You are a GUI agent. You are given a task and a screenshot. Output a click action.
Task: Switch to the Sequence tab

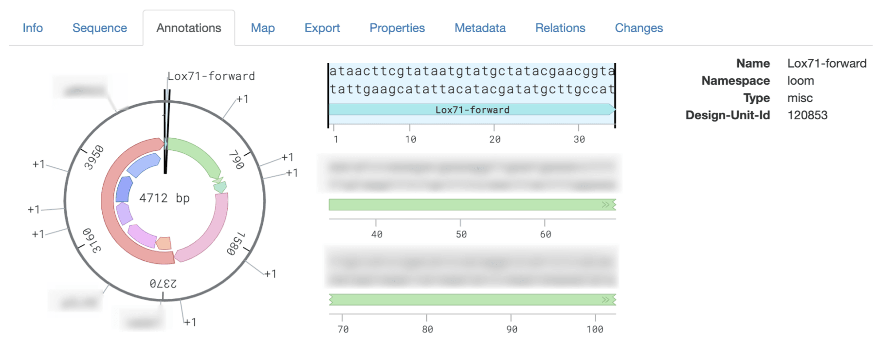pyautogui.click(x=99, y=28)
